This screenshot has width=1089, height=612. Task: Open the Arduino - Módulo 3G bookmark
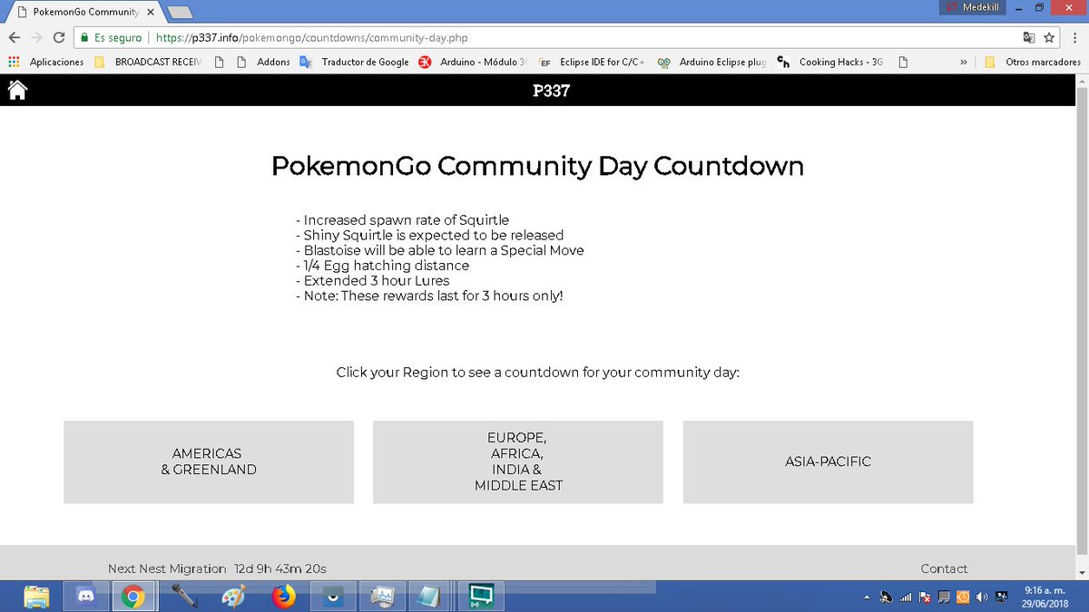tap(473, 62)
